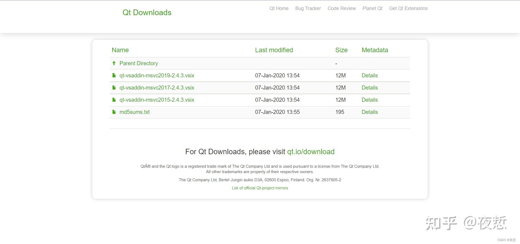Go to Qt Home
520x244 pixels.
click(x=279, y=8)
